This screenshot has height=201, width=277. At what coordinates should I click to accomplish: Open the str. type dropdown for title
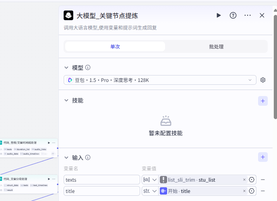coord(150,191)
